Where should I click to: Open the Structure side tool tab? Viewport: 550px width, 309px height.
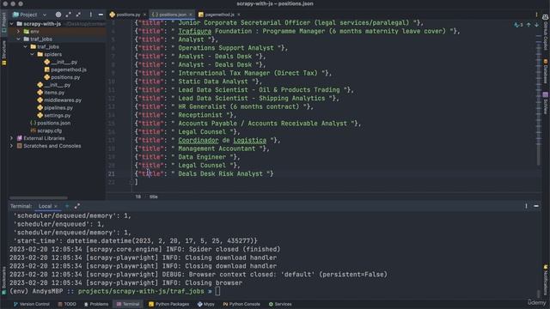point(3,52)
